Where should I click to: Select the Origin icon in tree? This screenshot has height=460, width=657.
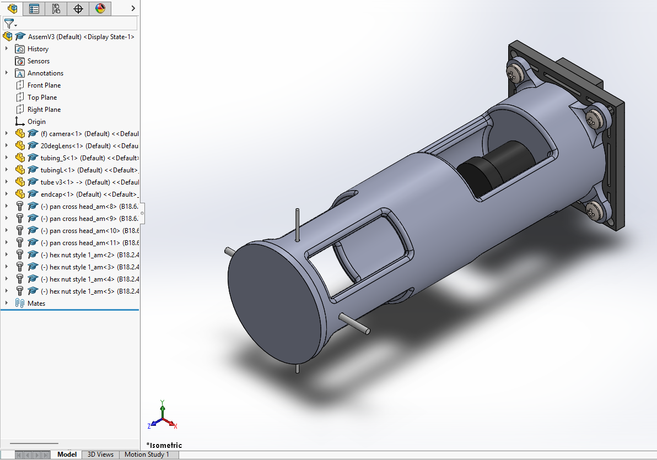[x=20, y=122]
